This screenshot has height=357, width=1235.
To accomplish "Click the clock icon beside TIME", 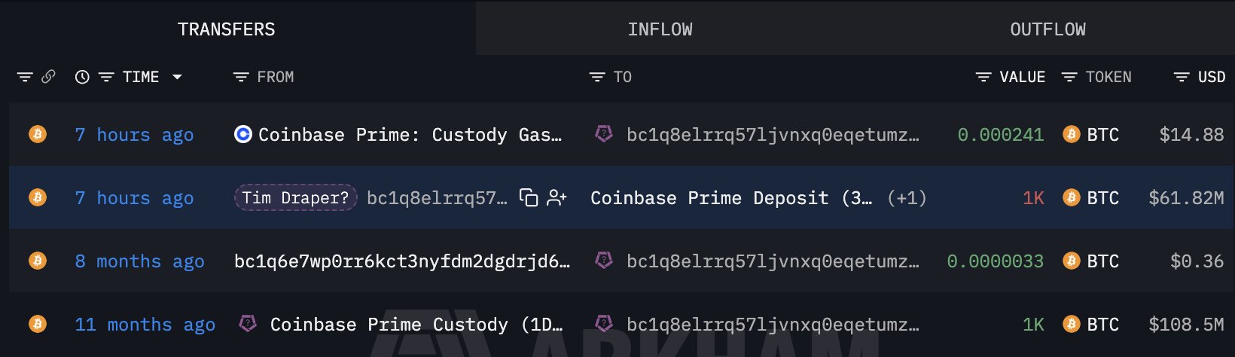I will pyautogui.click(x=82, y=77).
